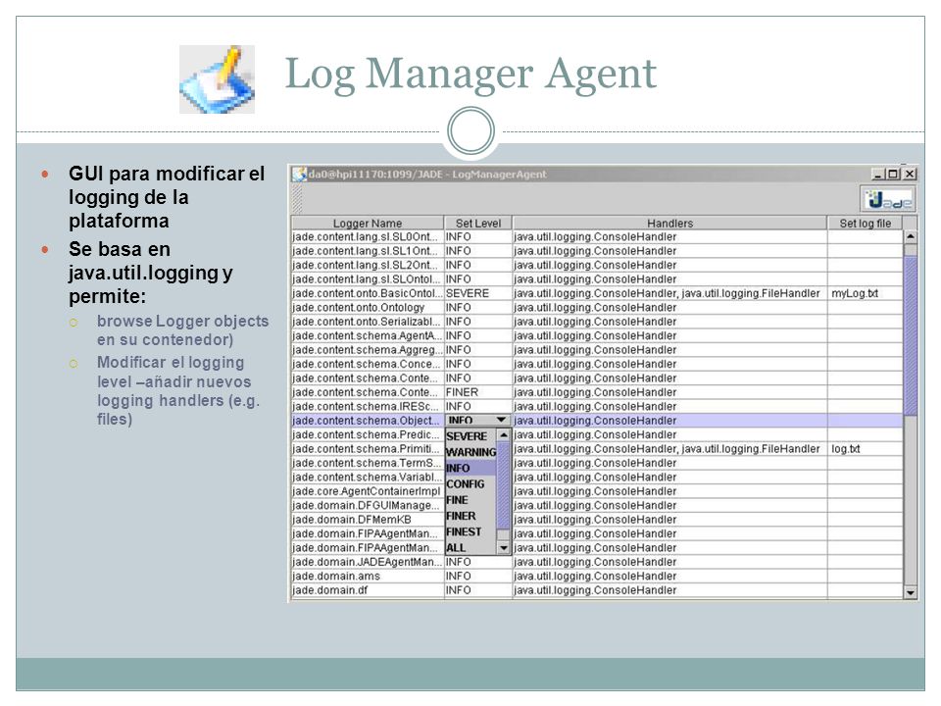Click the slide title Log Manager Agent
The height and width of the screenshot is (706, 941).
pos(470,74)
